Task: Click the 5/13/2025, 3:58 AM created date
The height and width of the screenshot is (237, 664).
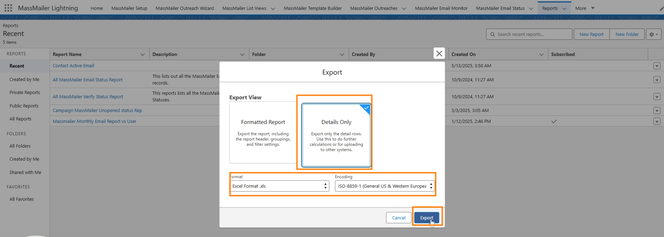Action: click(471, 66)
